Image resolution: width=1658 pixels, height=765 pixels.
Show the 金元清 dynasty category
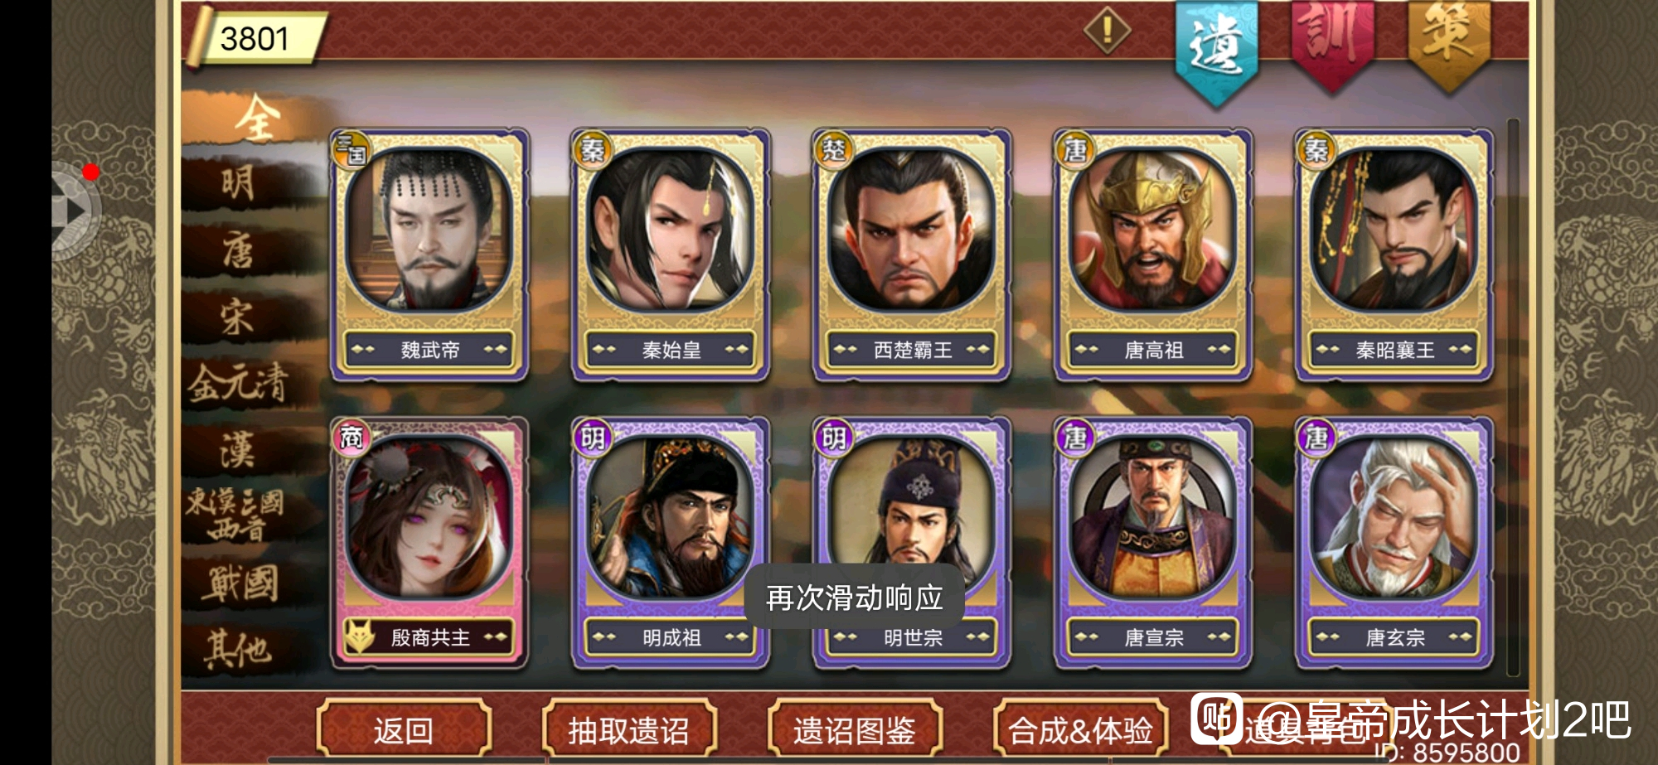pos(238,383)
